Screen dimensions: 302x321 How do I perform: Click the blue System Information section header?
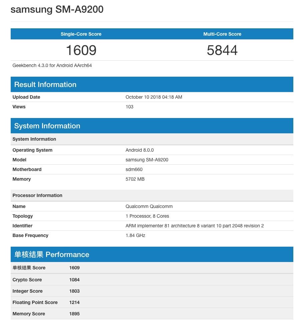pyautogui.click(x=47, y=126)
